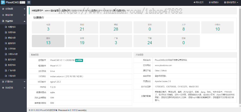Open the 留言 quick card showing 0

pyautogui.click(x=183, y=41)
